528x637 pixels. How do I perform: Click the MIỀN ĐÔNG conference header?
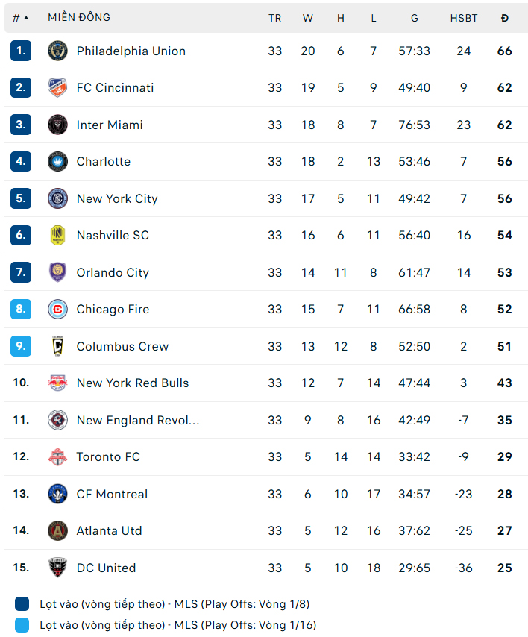click(79, 18)
